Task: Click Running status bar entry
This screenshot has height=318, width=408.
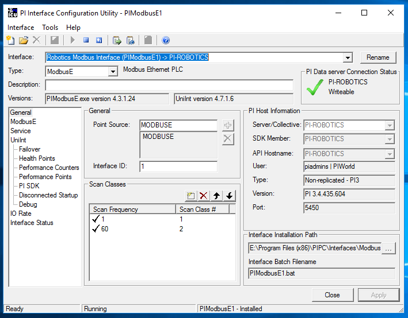Action: pyautogui.click(x=139, y=309)
